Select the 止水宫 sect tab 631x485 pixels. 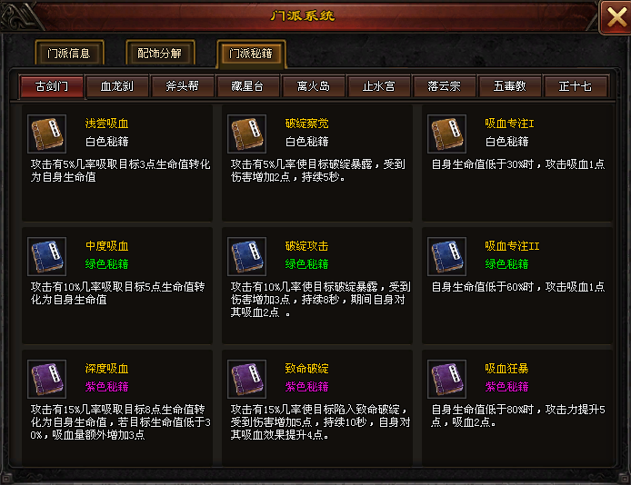click(x=378, y=86)
